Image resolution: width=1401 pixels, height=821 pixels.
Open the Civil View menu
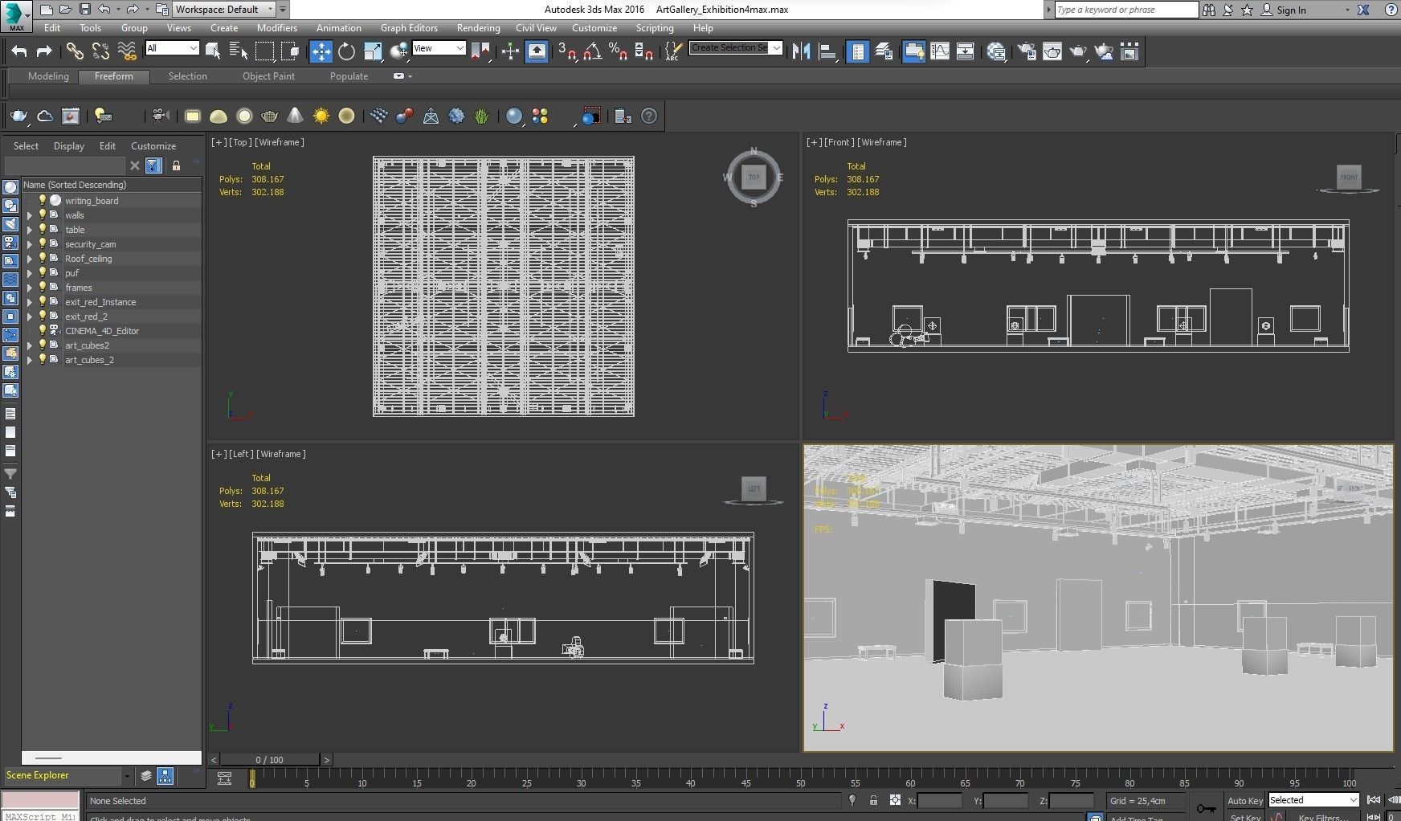pyautogui.click(x=536, y=27)
